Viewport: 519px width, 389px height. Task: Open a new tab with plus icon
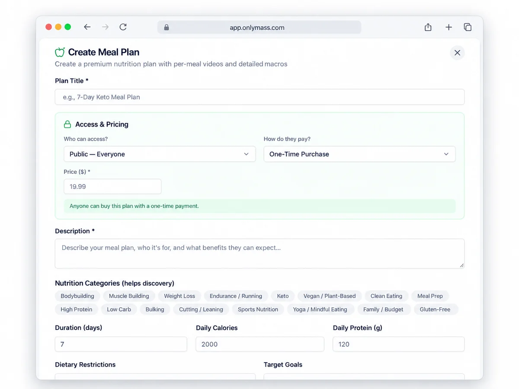449,27
